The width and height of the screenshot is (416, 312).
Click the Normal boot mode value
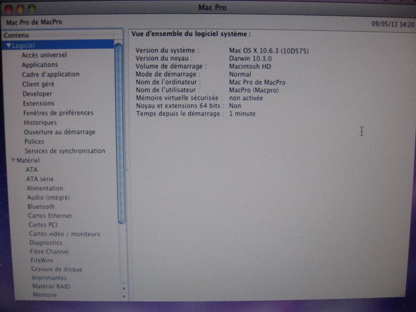pyautogui.click(x=240, y=74)
